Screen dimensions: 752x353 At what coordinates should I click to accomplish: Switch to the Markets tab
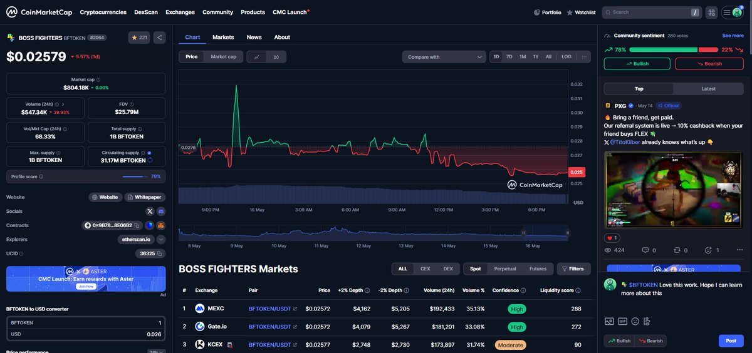point(223,38)
